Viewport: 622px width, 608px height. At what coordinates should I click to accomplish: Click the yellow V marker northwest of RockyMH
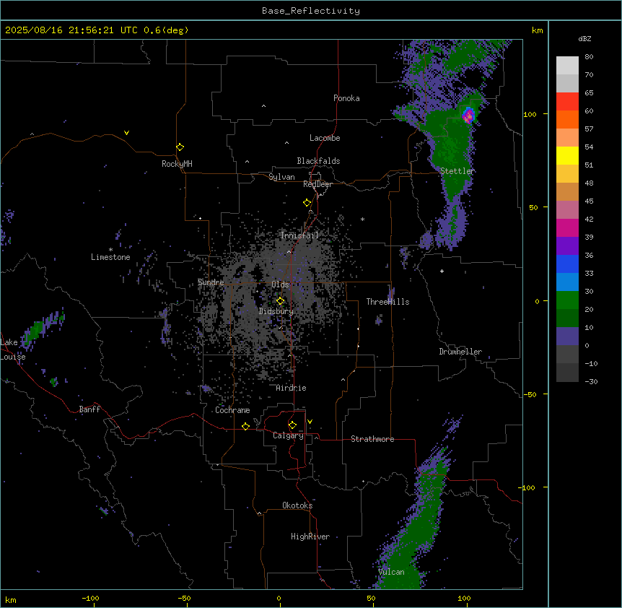click(x=126, y=133)
